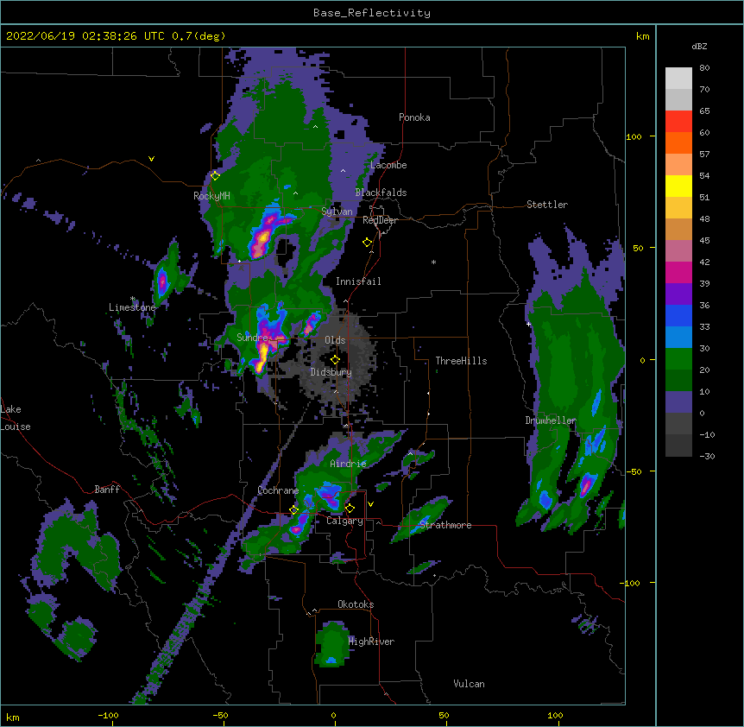
Task: Click the Sundre label
Action: [x=252, y=338]
